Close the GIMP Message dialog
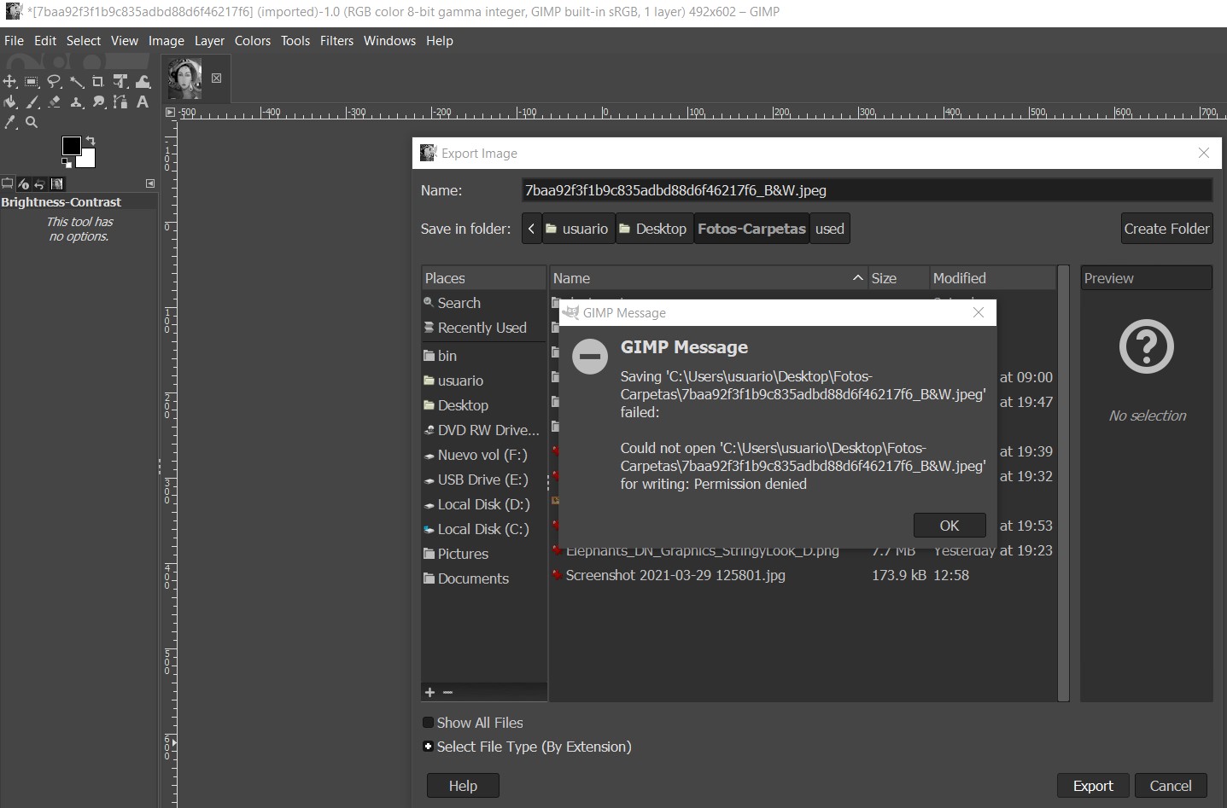The image size is (1227, 808). point(979,312)
